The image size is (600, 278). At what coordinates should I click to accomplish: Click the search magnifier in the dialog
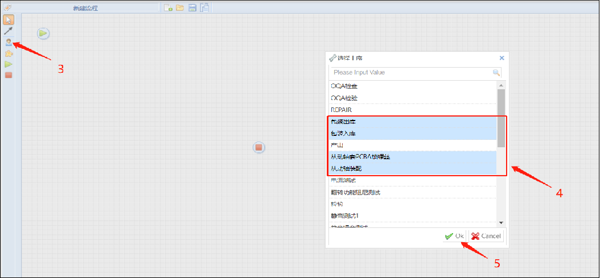click(496, 73)
